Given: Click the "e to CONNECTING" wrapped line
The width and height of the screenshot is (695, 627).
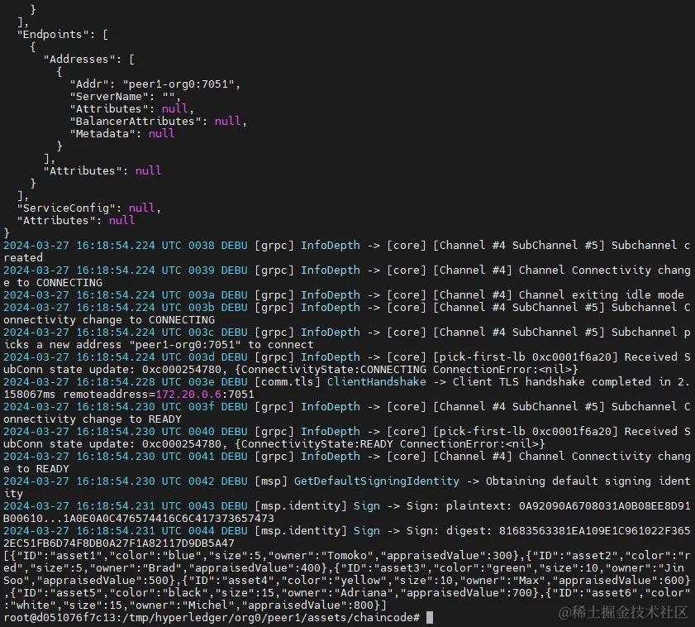Looking at the screenshot, I should [53, 283].
